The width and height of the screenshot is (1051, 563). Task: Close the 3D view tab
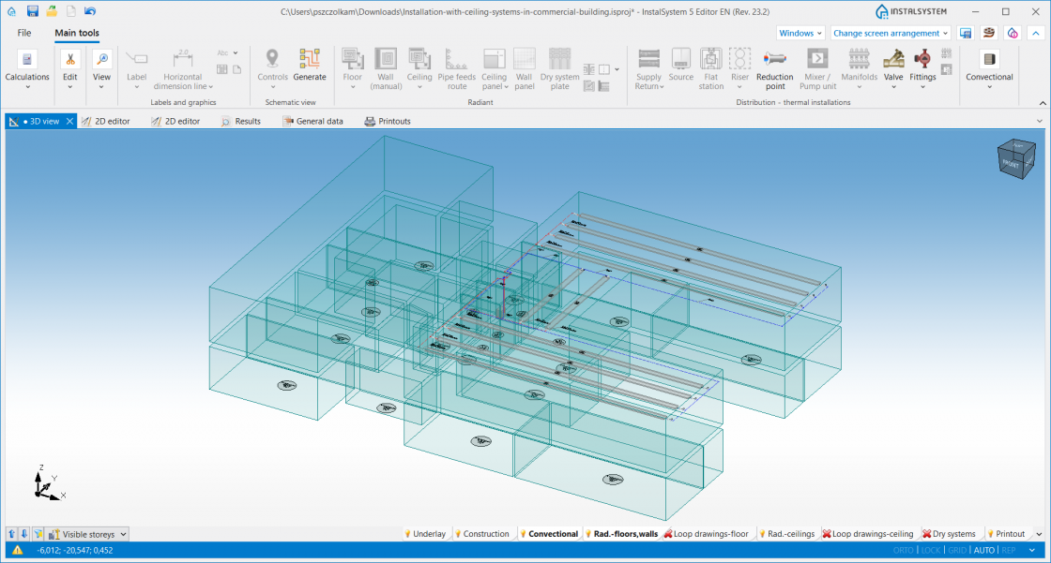coord(69,121)
